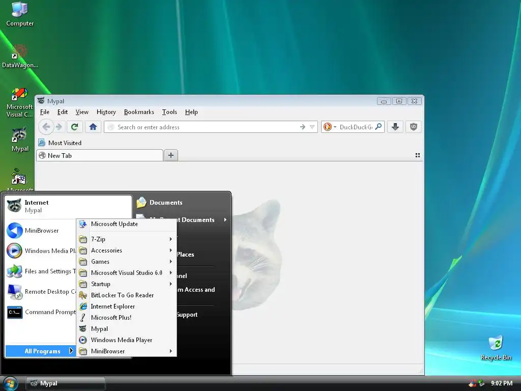Go to the Home page in Mypal
521x391 pixels.
pyautogui.click(x=93, y=127)
